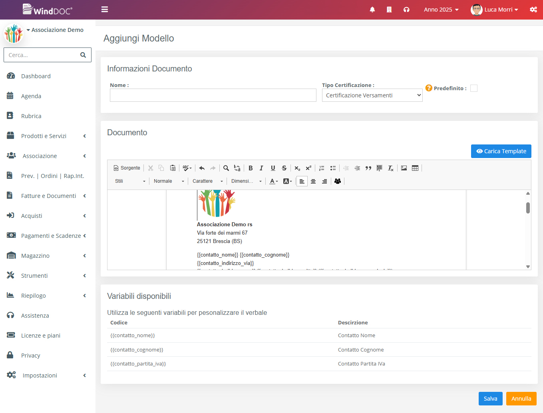Open the text color picker
The height and width of the screenshot is (413, 543).
pyautogui.click(x=273, y=181)
